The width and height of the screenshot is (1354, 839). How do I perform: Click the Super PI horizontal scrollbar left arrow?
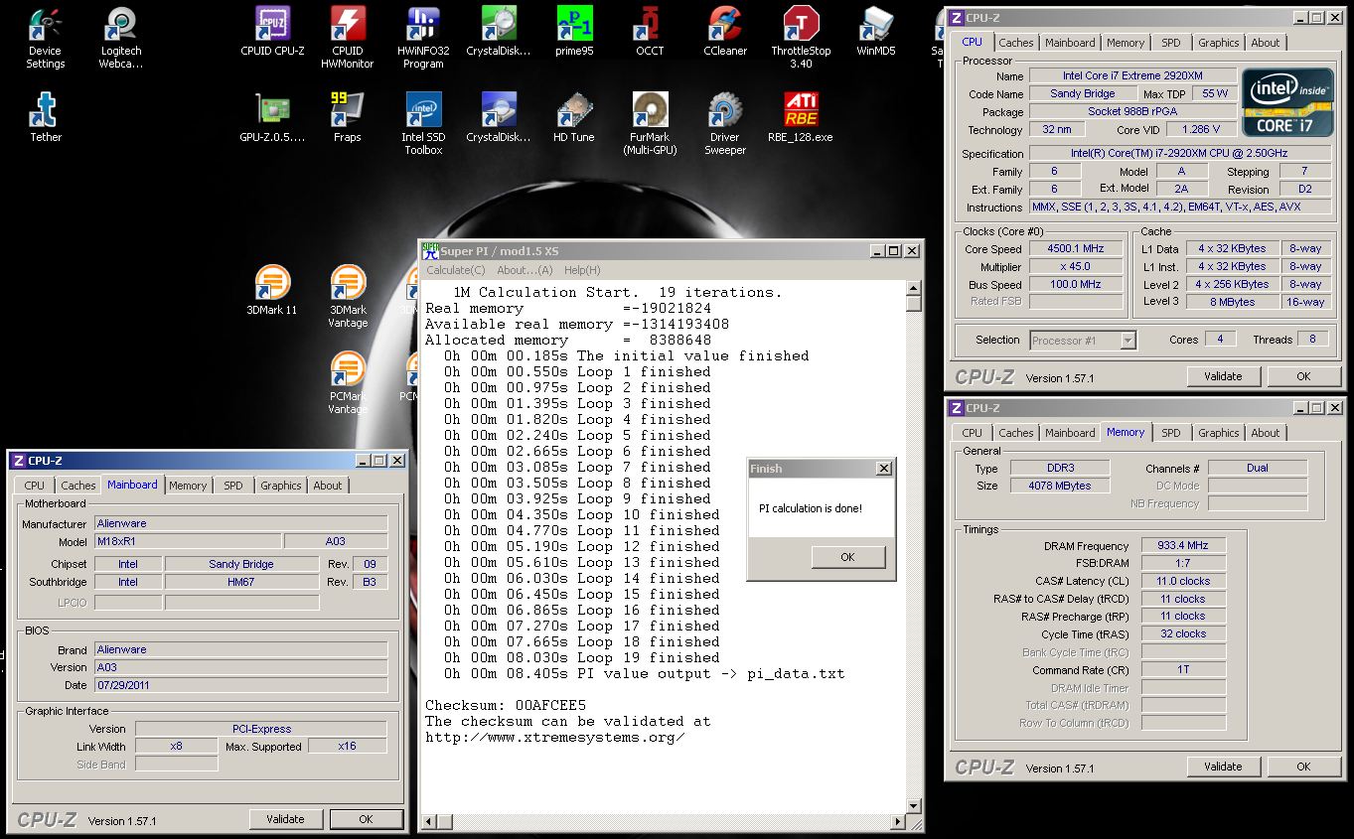(x=429, y=821)
